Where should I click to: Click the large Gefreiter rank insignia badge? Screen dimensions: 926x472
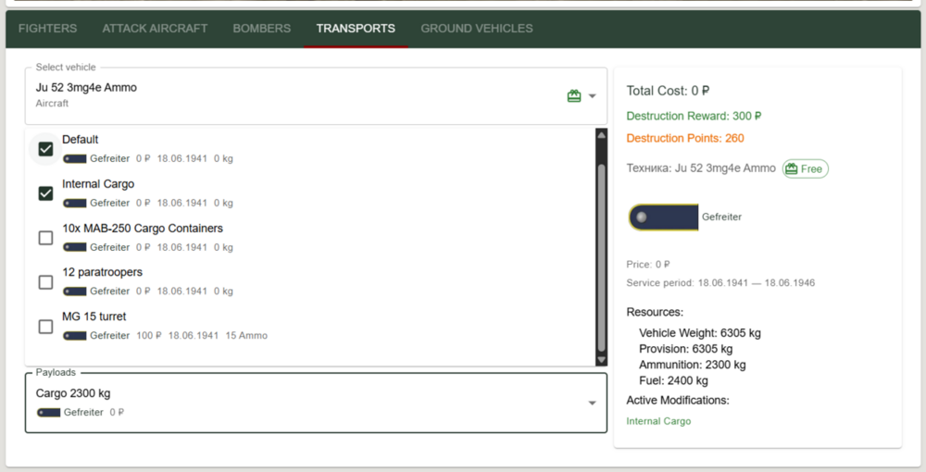tap(662, 217)
